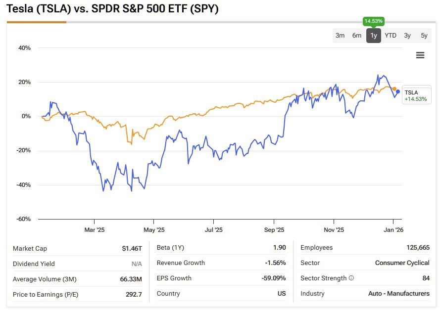Click the green 14.53% badge
This screenshot has width=441, height=310.
pos(374,21)
